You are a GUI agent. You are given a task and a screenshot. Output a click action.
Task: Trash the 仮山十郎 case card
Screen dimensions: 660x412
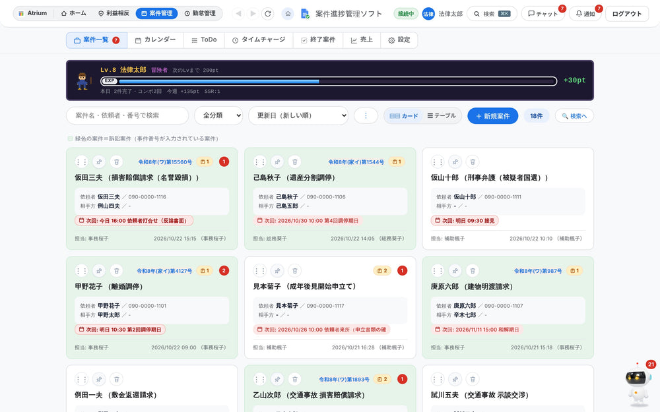[x=473, y=162]
